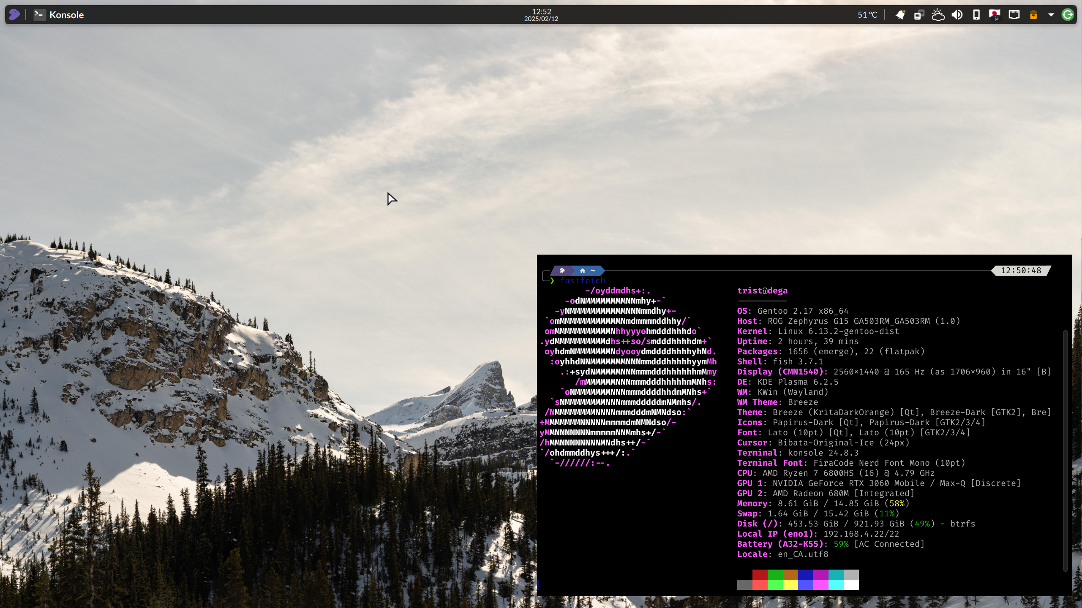The width and height of the screenshot is (1082, 608).
Task: Click the Font: Lato (10pt) line
Action: [854, 433]
